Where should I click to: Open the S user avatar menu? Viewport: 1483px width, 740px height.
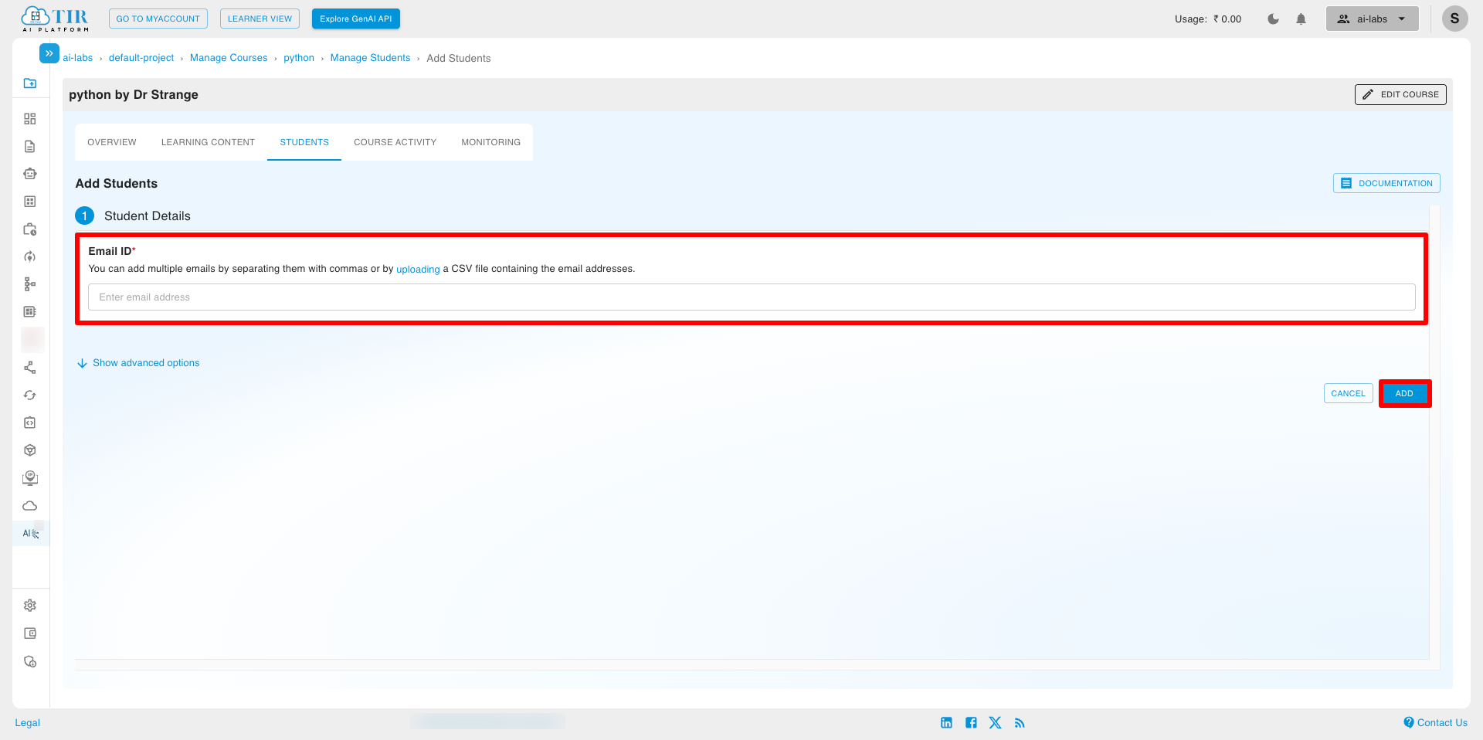point(1454,19)
